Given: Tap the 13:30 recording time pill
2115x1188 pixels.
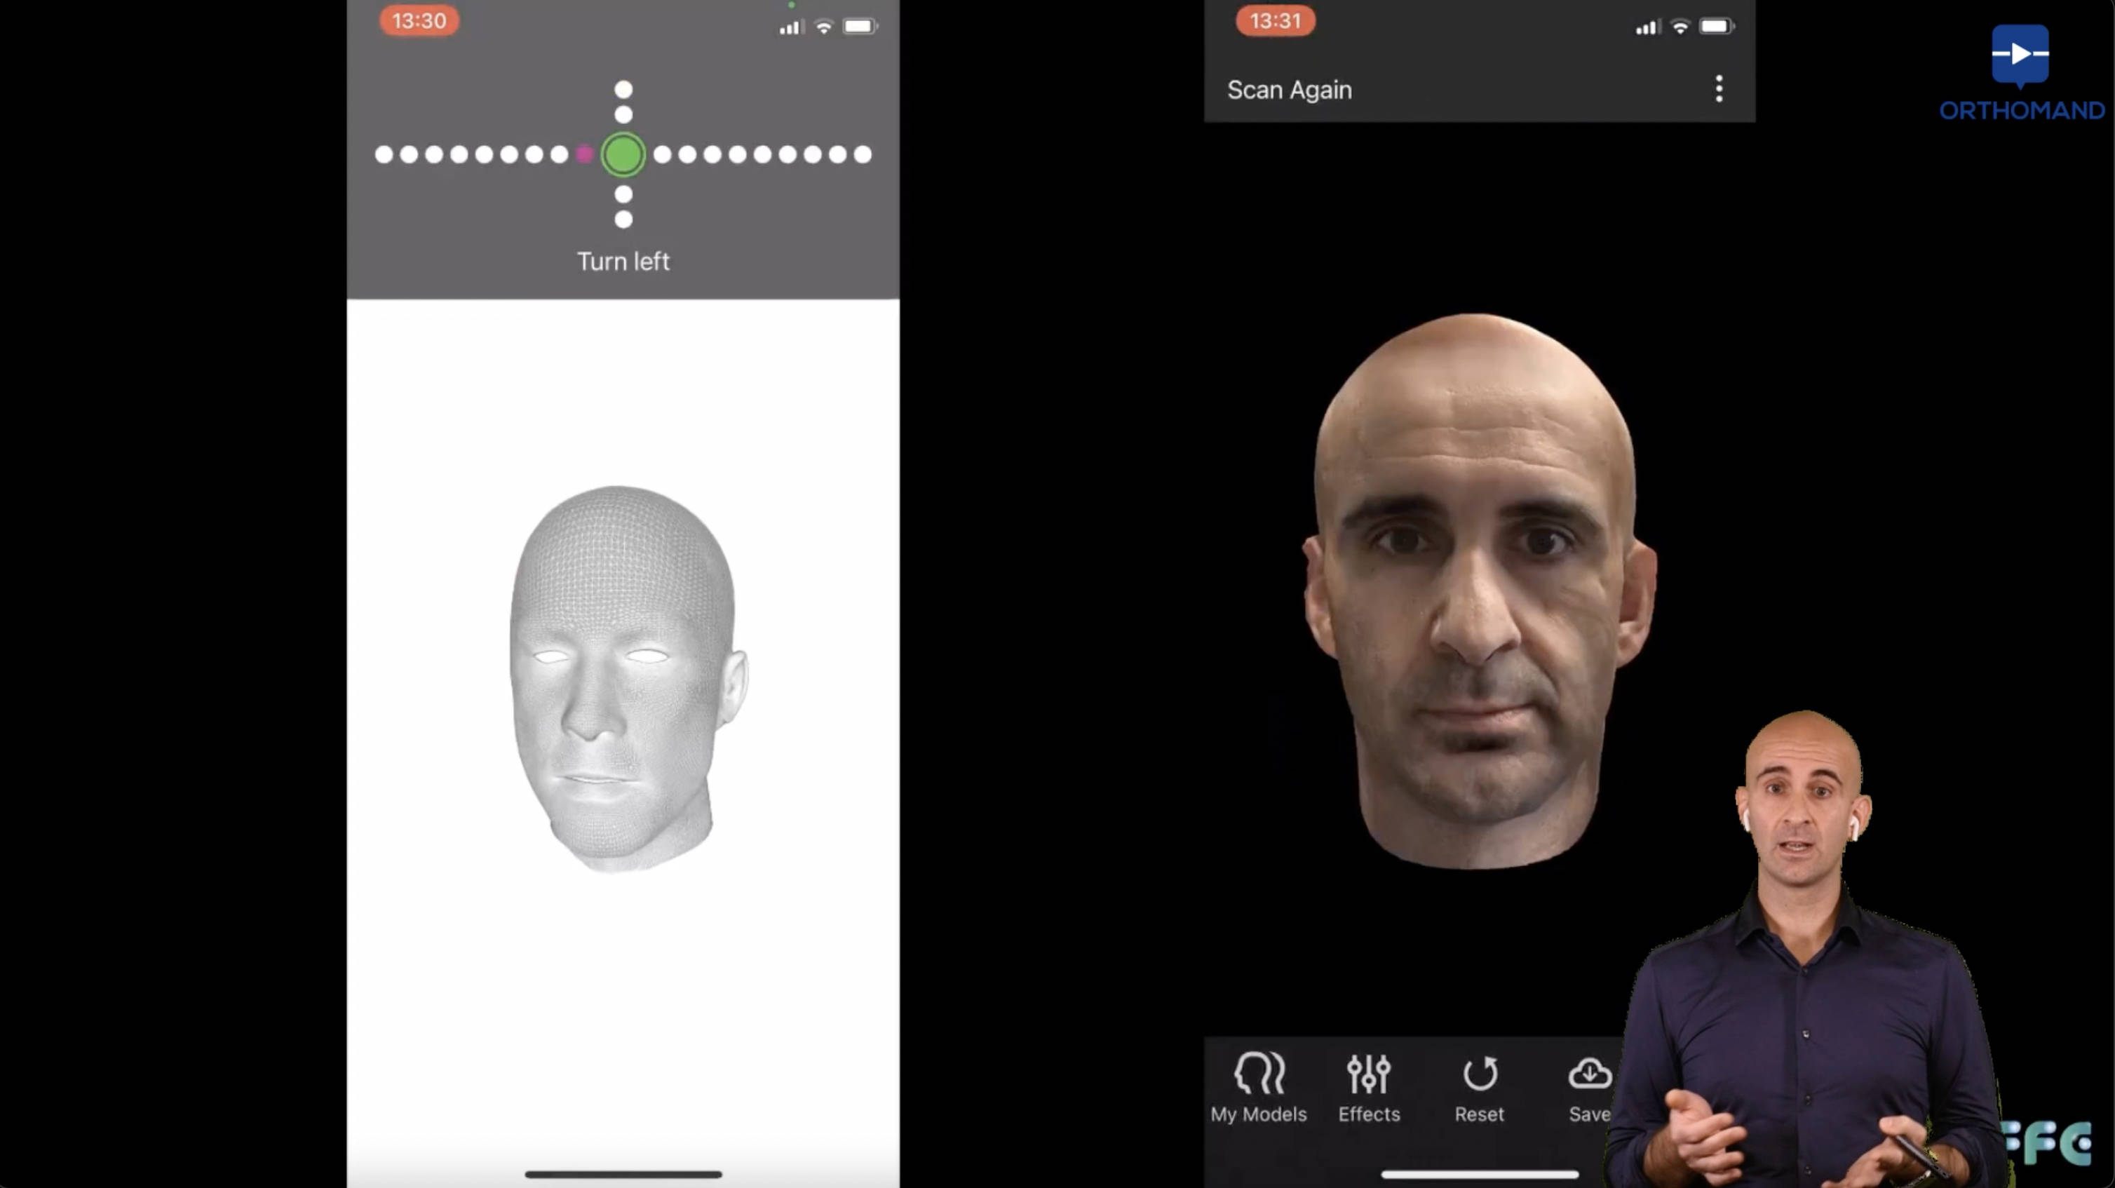Looking at the screenshot, I should [419, 21].
